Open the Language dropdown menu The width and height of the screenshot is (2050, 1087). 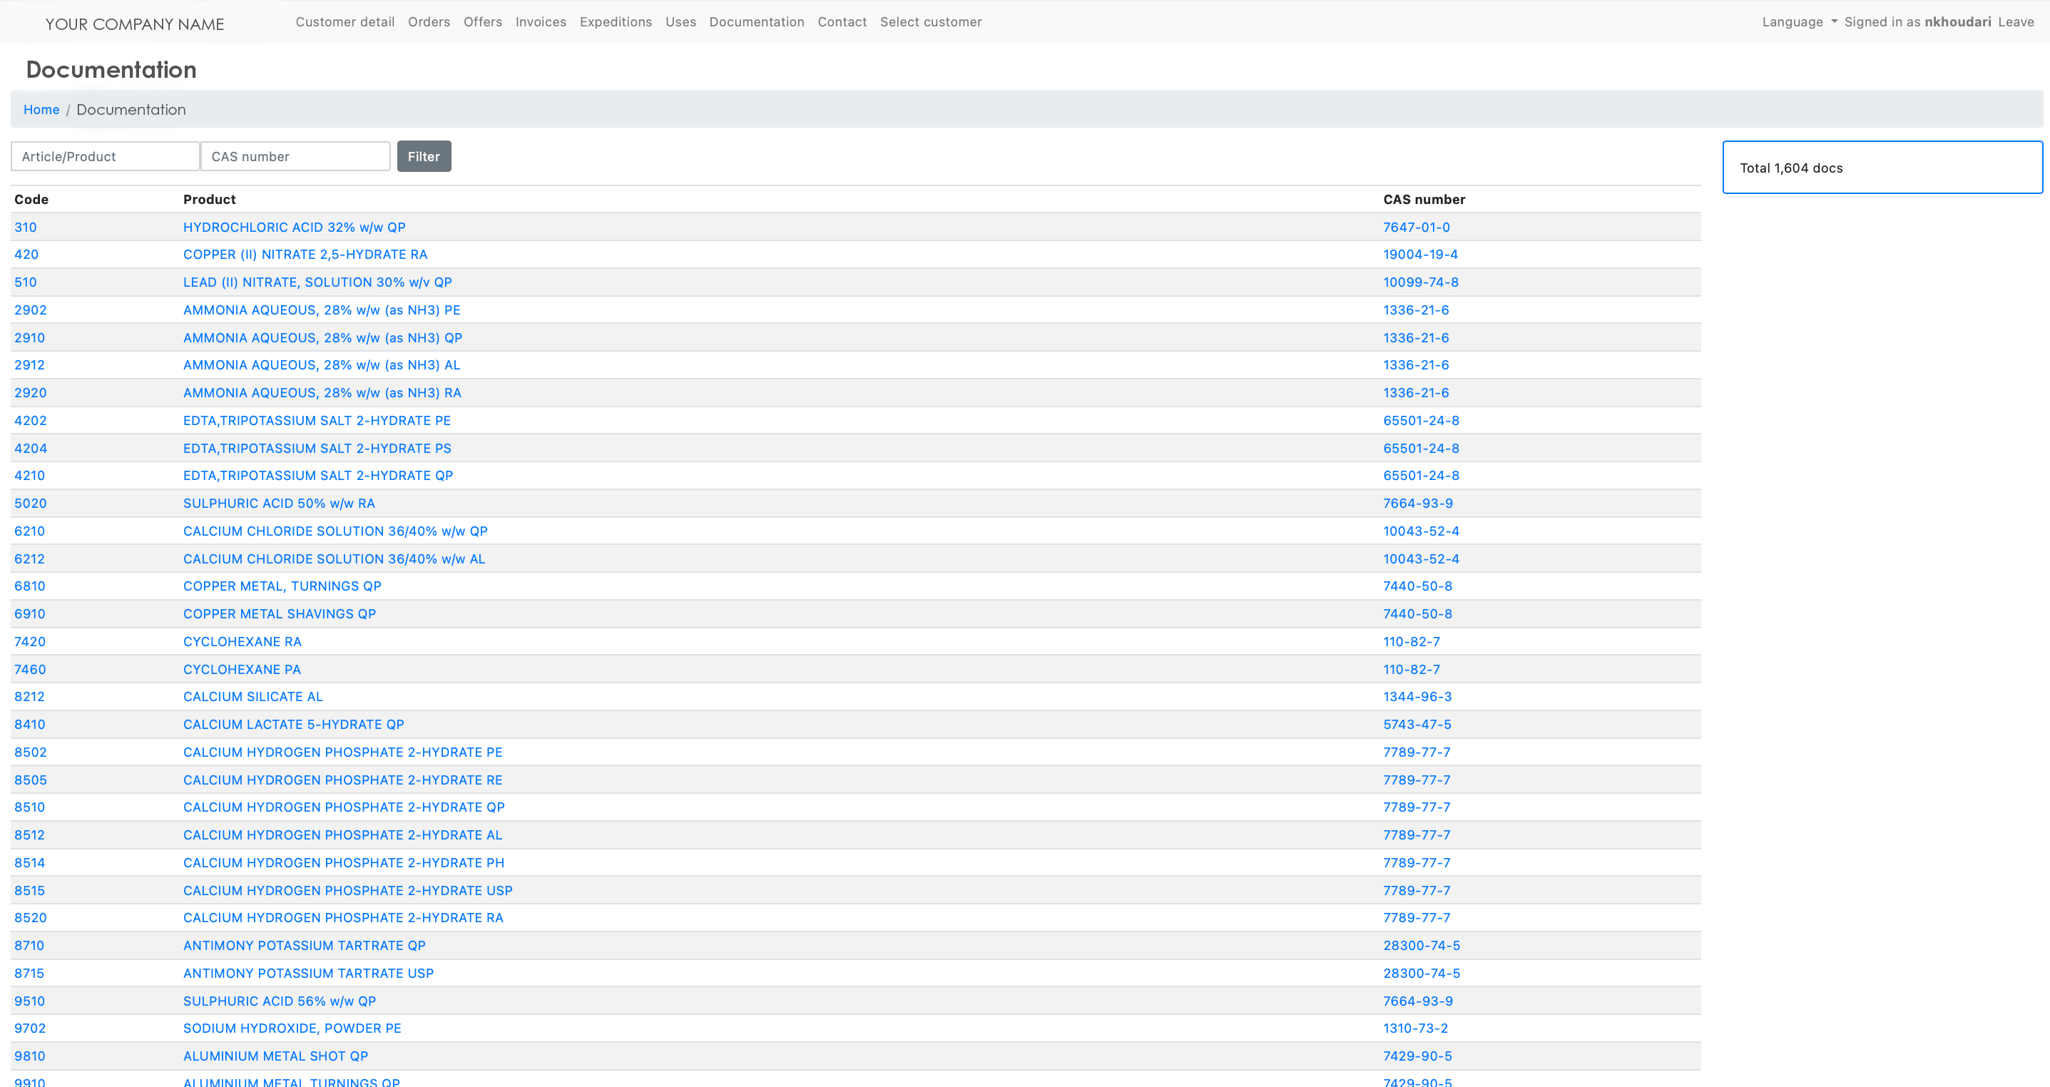click(x=1798, y=22)
